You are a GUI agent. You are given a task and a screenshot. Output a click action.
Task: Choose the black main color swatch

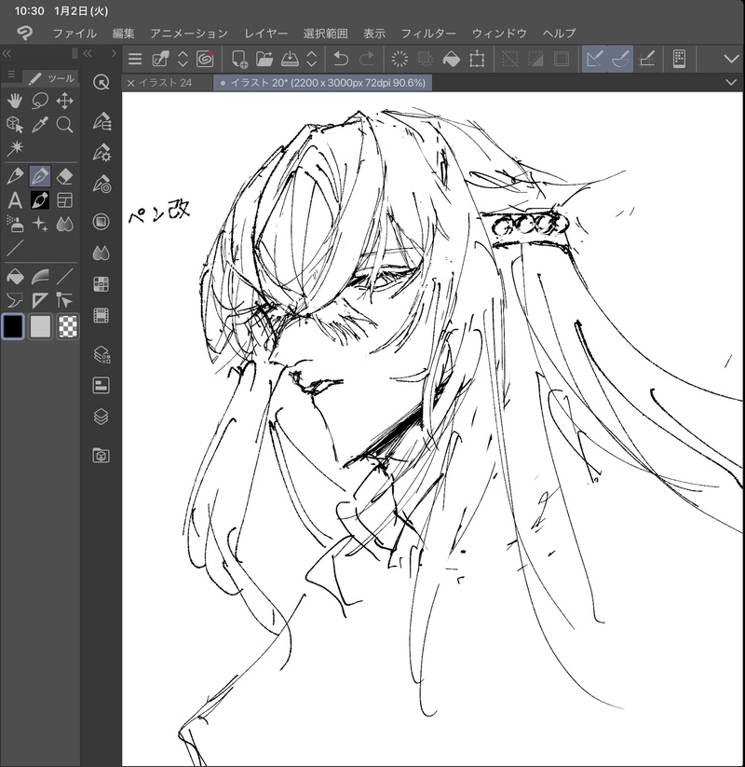pyautogui.click(x=13, y=326)
